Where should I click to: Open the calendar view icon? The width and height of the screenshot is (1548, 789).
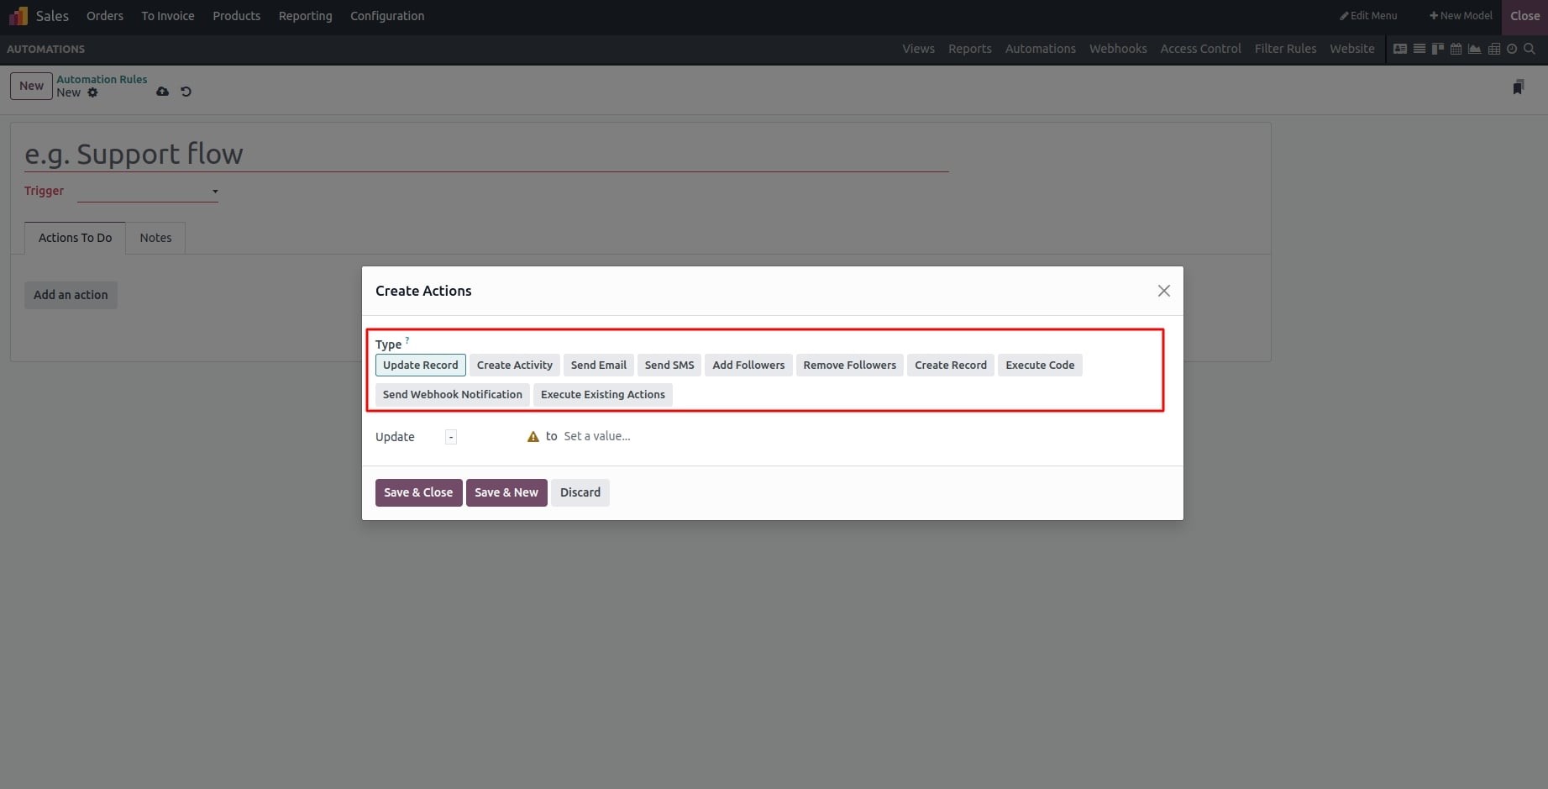(x=1456, y=49)
